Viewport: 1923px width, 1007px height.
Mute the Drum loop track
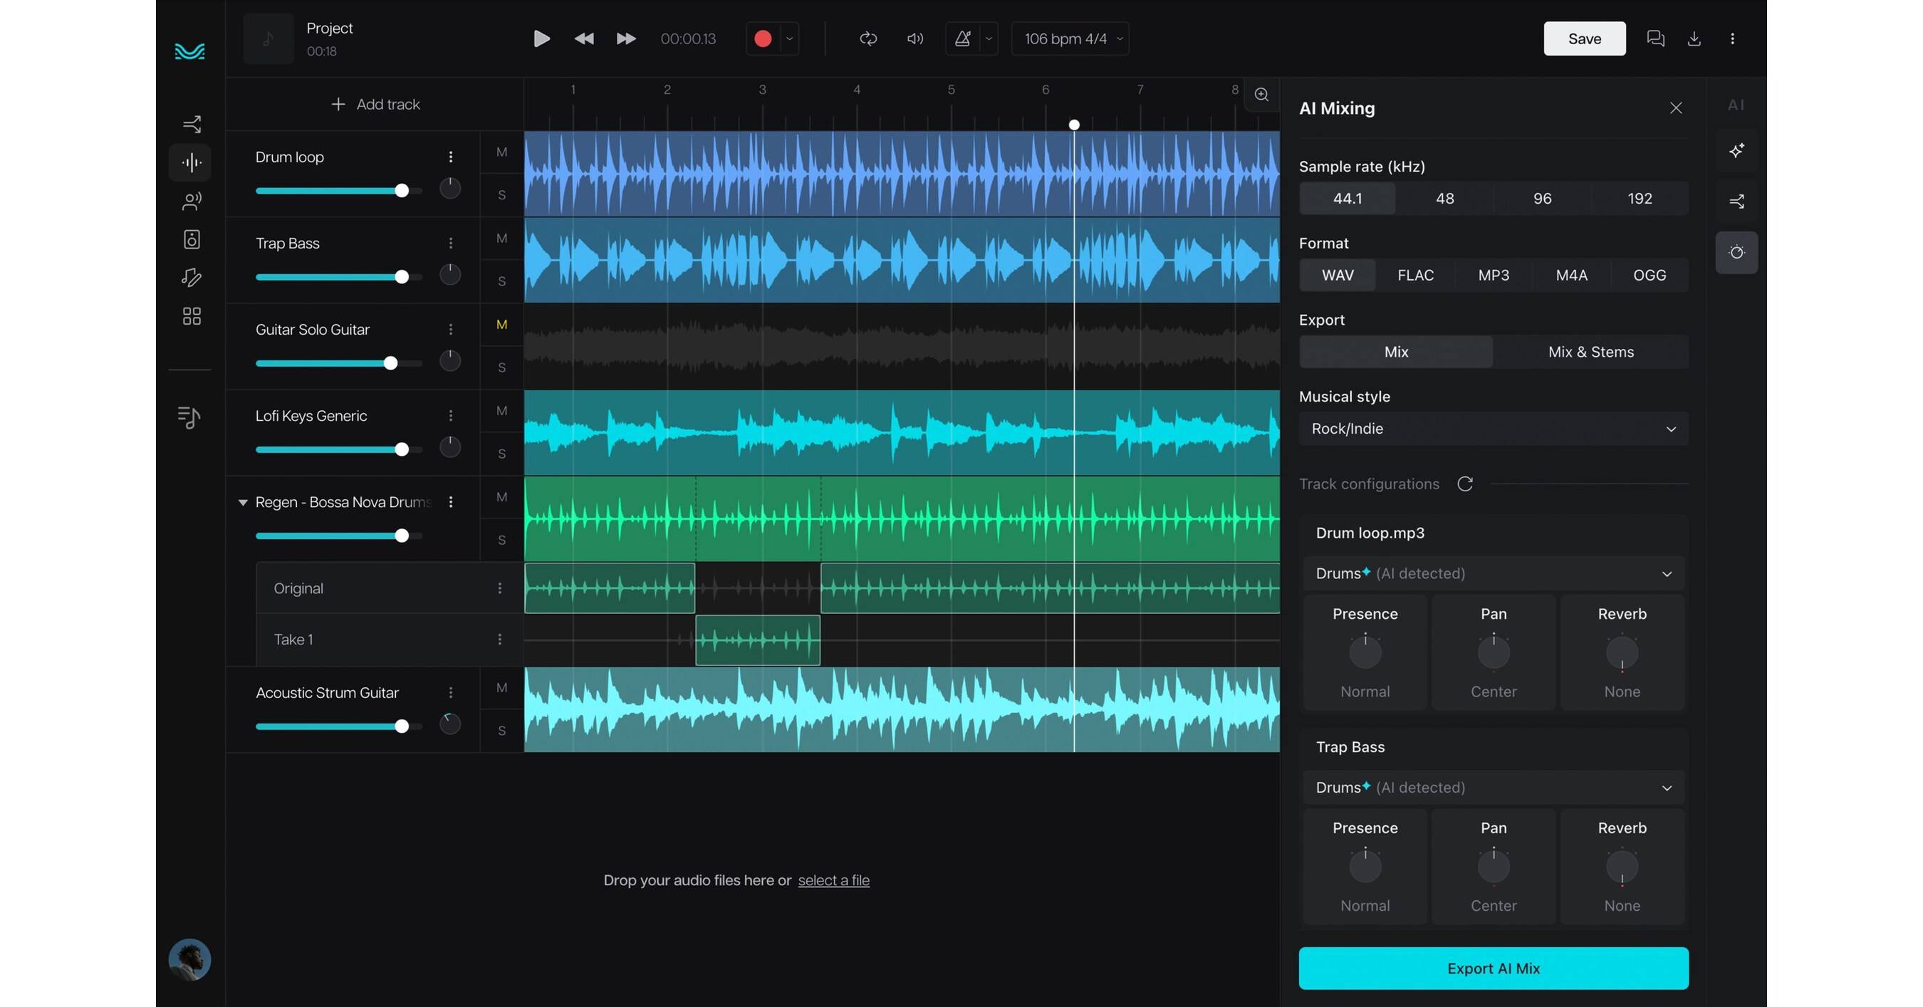[x=501, y=152]
